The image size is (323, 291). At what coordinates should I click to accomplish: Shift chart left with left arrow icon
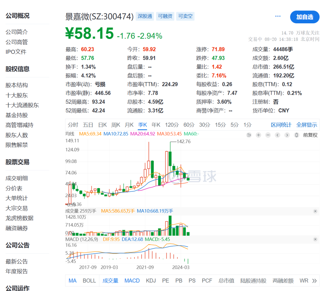(x=278, y=135)
